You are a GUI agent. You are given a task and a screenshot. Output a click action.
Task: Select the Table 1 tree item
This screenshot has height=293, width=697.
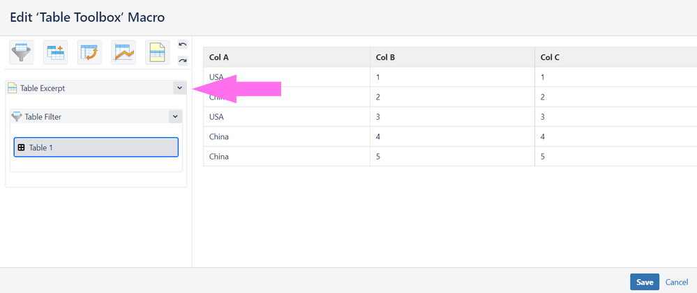(96, 147)
